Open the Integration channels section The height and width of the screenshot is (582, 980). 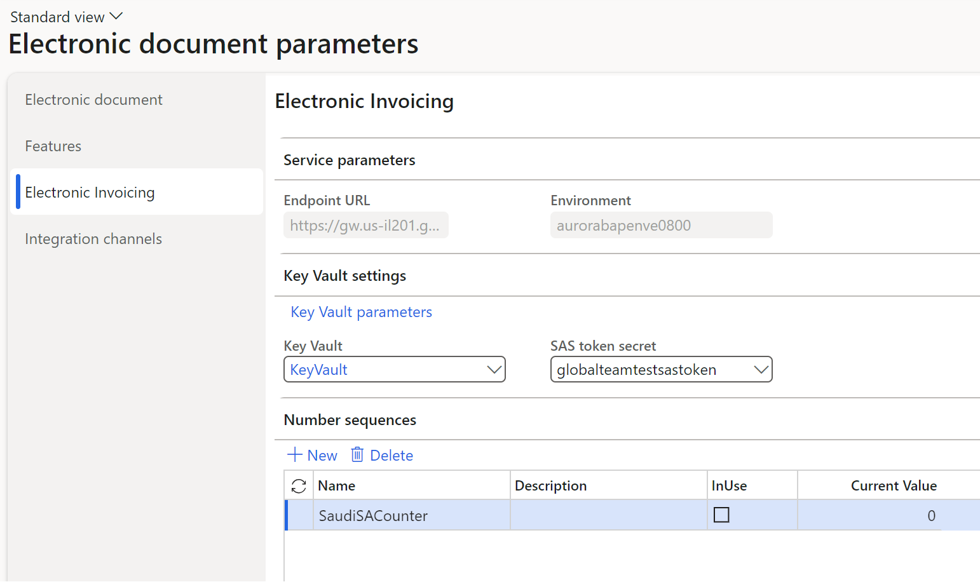[93, 238]
